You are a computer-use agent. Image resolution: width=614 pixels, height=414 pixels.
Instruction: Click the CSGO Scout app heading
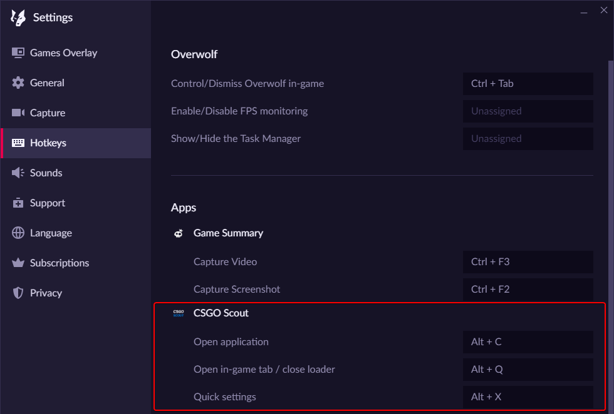pos(221,313)
